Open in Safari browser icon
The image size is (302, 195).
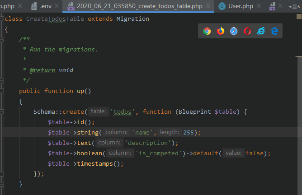(234, 31)
